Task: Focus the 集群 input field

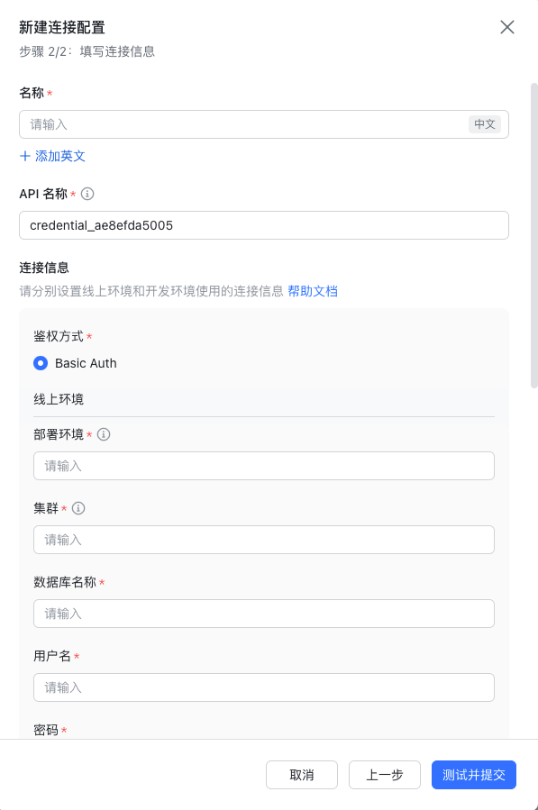Action: pyautogui.click(x=264, y=540)
